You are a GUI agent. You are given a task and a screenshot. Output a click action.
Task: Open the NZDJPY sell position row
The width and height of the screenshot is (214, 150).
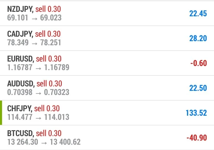[107, 13]
